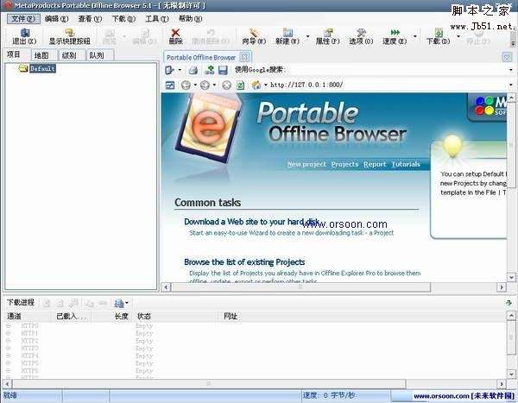Click the green icon at right of download panel
518x403 pixels.
point(509,303)
